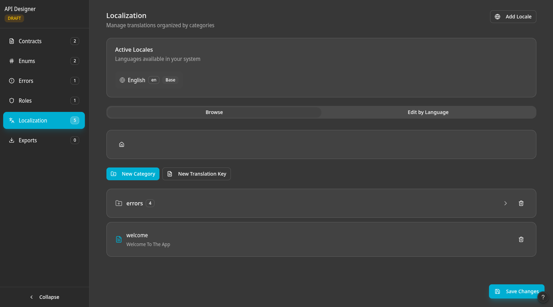Image resolution: width=553 pixels, height=307 pixels.
Task: Save Changes label in the button
Action: [522, 291]
